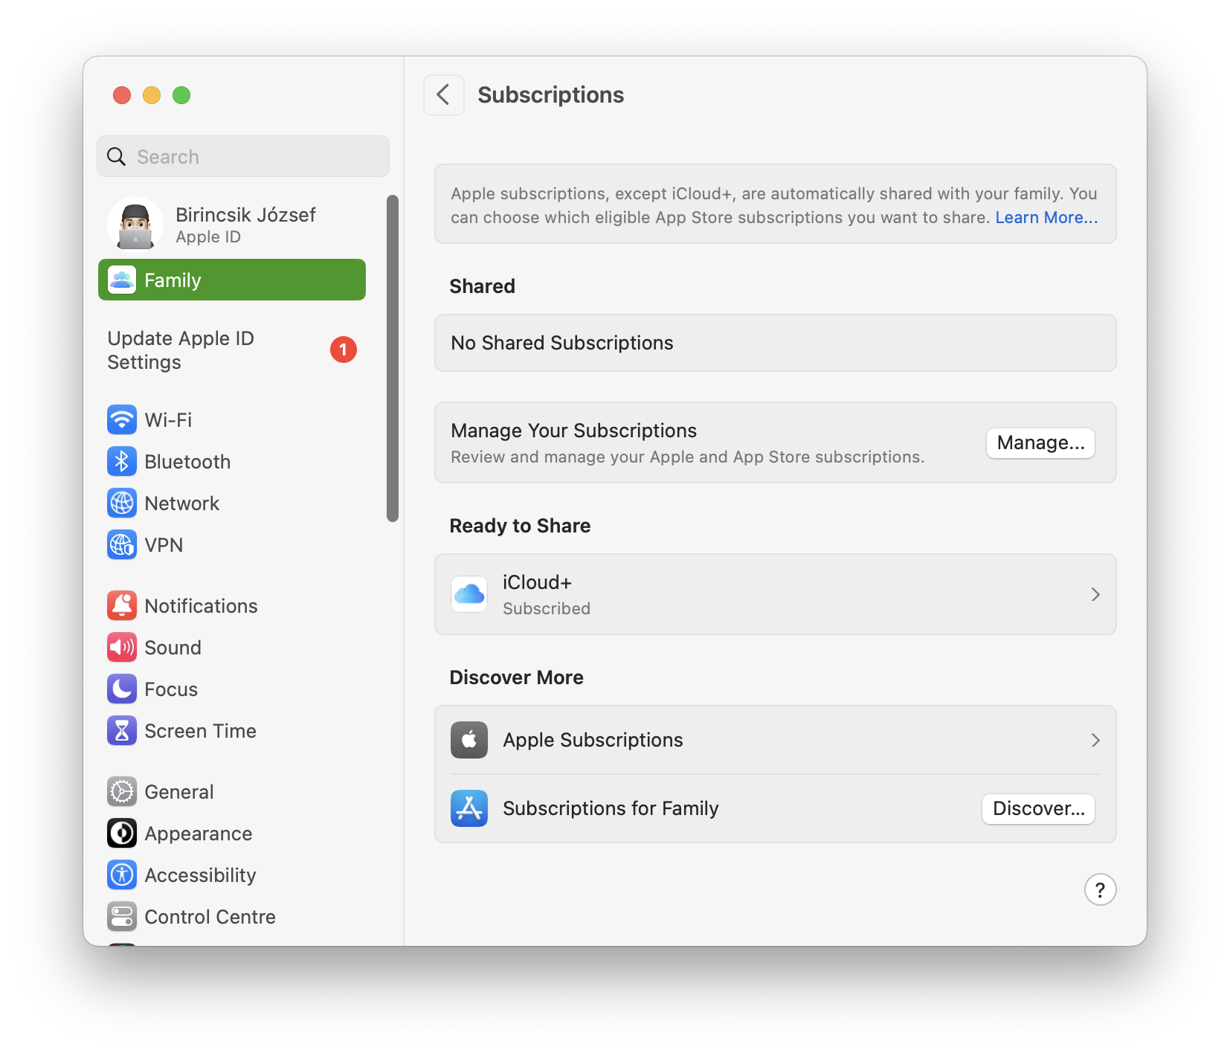Open Sound speaker icon
The image size is (1230, 1056).
122,647
